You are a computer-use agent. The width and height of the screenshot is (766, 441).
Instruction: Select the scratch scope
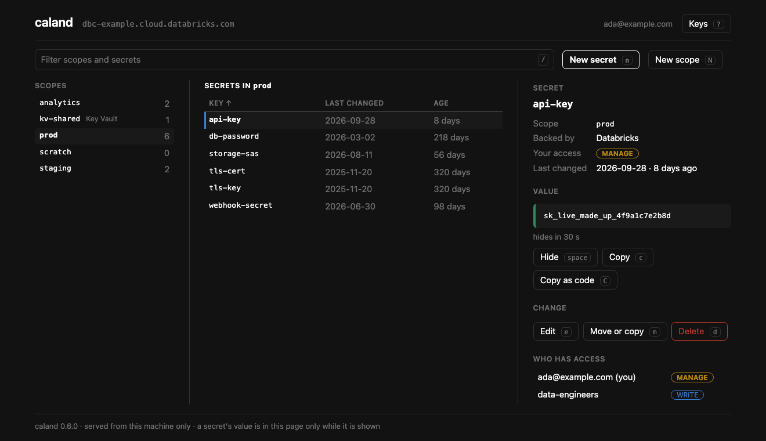point(104,152)
